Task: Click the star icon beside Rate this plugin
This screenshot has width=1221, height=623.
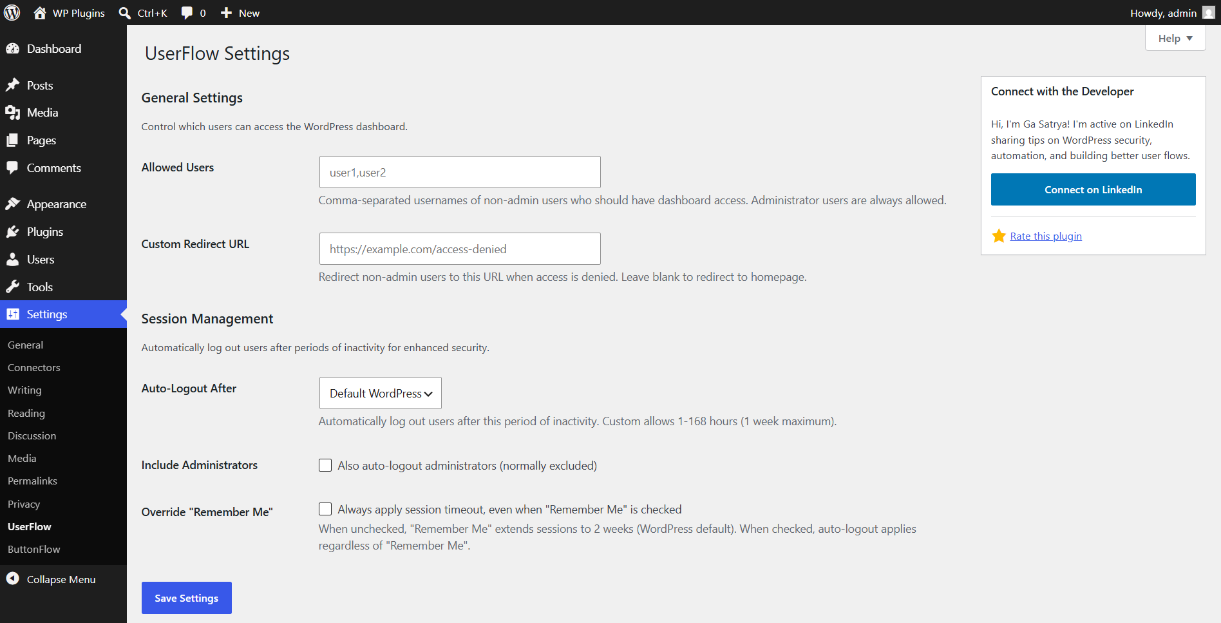Action: pyautogui.click(x=999, y=236)
